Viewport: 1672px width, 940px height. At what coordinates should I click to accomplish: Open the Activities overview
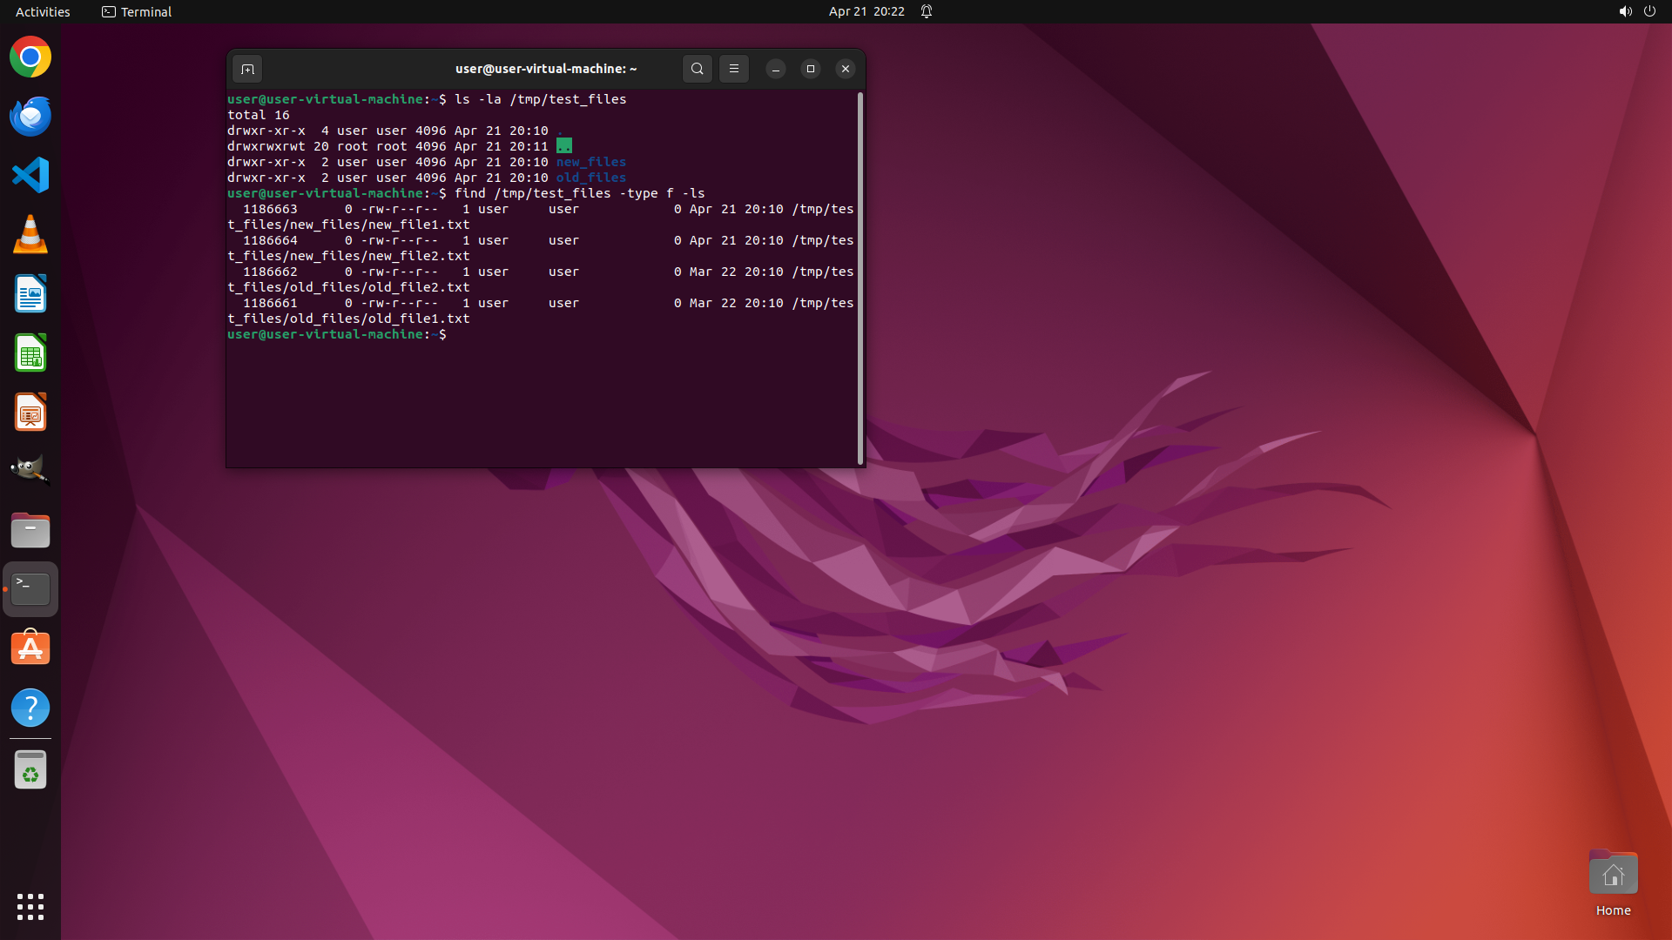click(43, 11)
